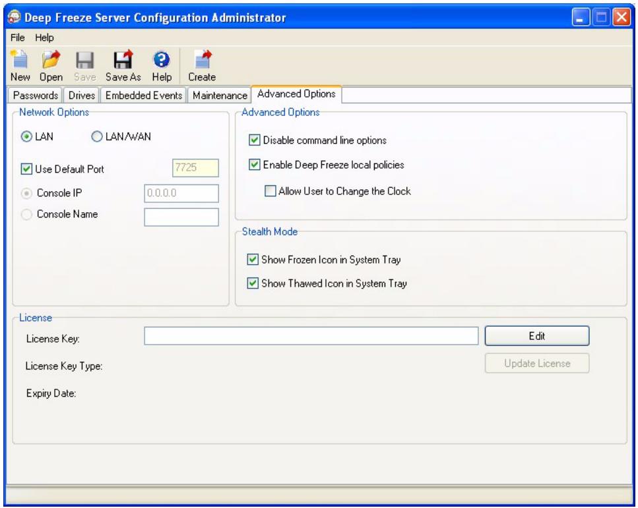Click the Console IP address field
Viewport: 638px width, 508px height.
pyautogui.click(x=181, y=194)
